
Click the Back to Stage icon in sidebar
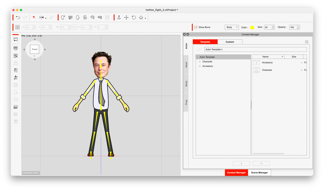point(16,39)
